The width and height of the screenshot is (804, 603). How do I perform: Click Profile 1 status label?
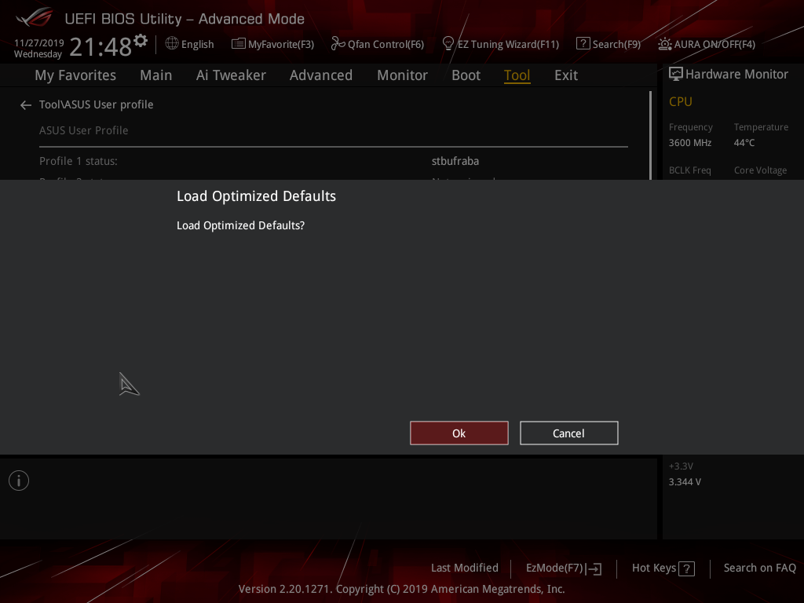click(x=79, y=161)
